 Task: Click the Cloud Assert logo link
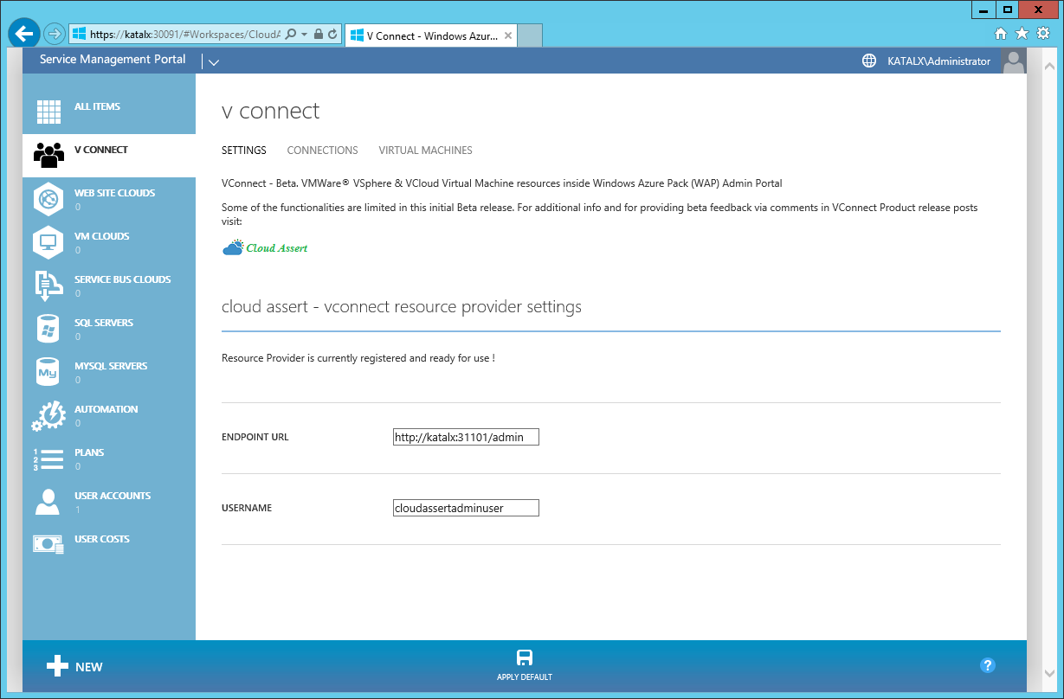[265, 248]
